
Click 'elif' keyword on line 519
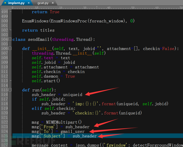click(x=37, y=108)
